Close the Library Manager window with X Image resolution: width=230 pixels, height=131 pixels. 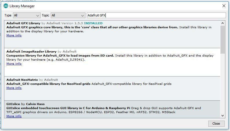(x=224, y=6)
